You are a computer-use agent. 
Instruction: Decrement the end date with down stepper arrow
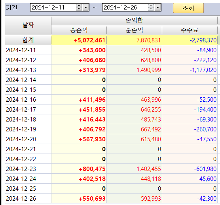151,9
